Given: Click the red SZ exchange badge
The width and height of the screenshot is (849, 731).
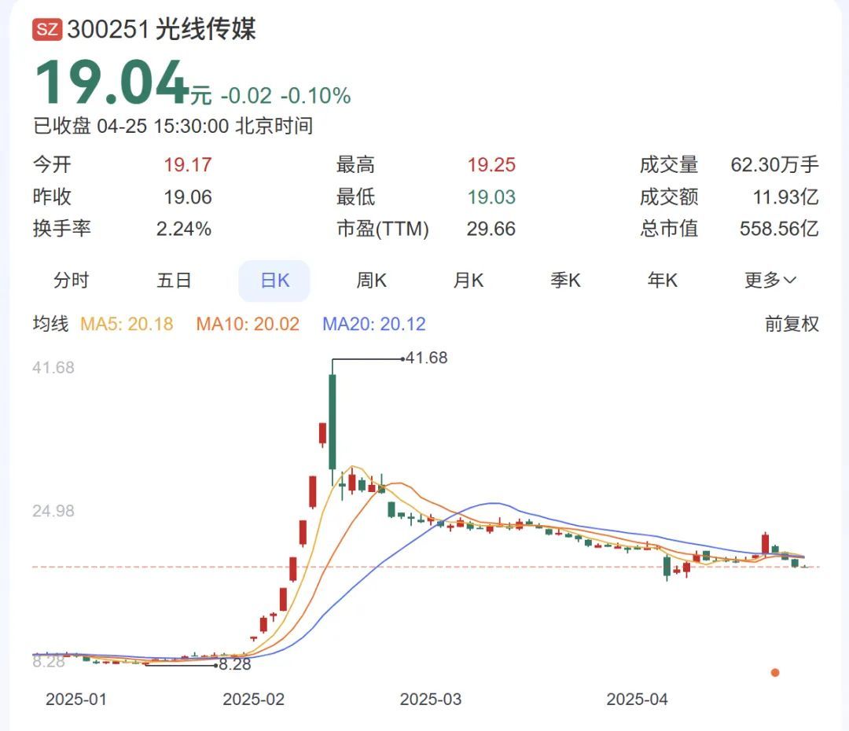Looking at the screenshot, I should coord(47,29).
